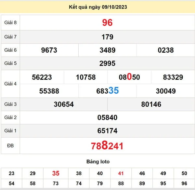Click Giải 4 number 68335

pos(107,91)
